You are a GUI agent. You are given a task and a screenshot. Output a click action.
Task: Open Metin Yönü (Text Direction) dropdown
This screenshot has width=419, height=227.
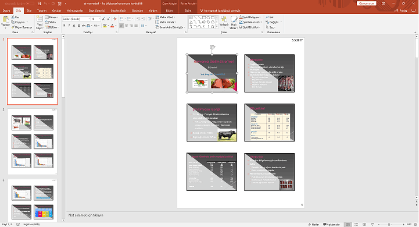tap(165, 17)
